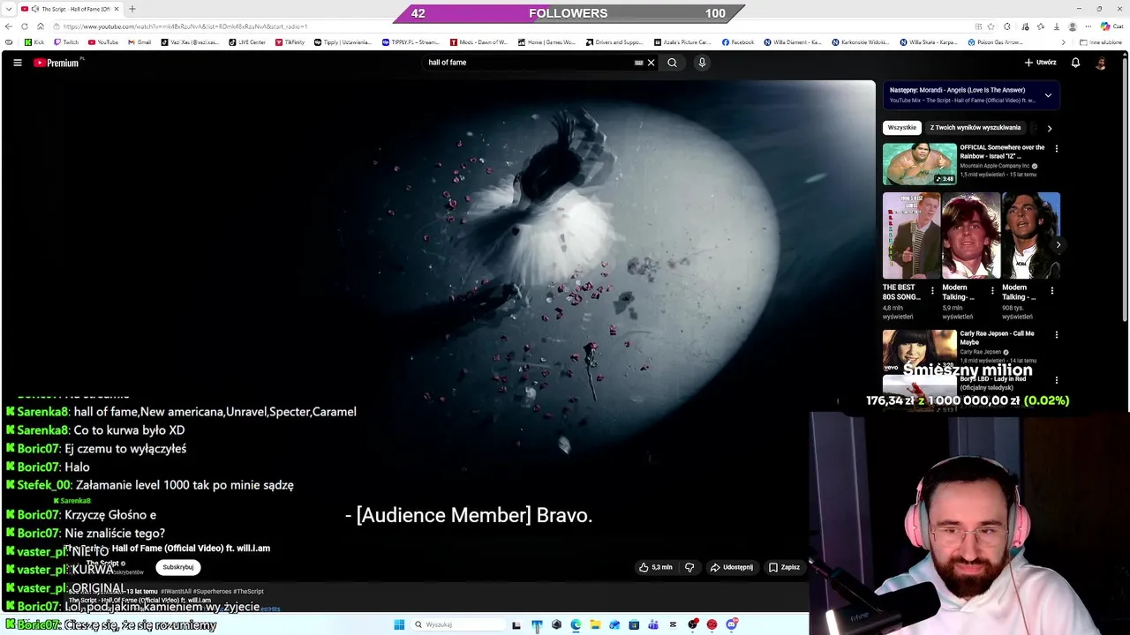Open options for Lady in Red video
The width and height of the screenshot is (1130, 635).
click(1056, 381)
